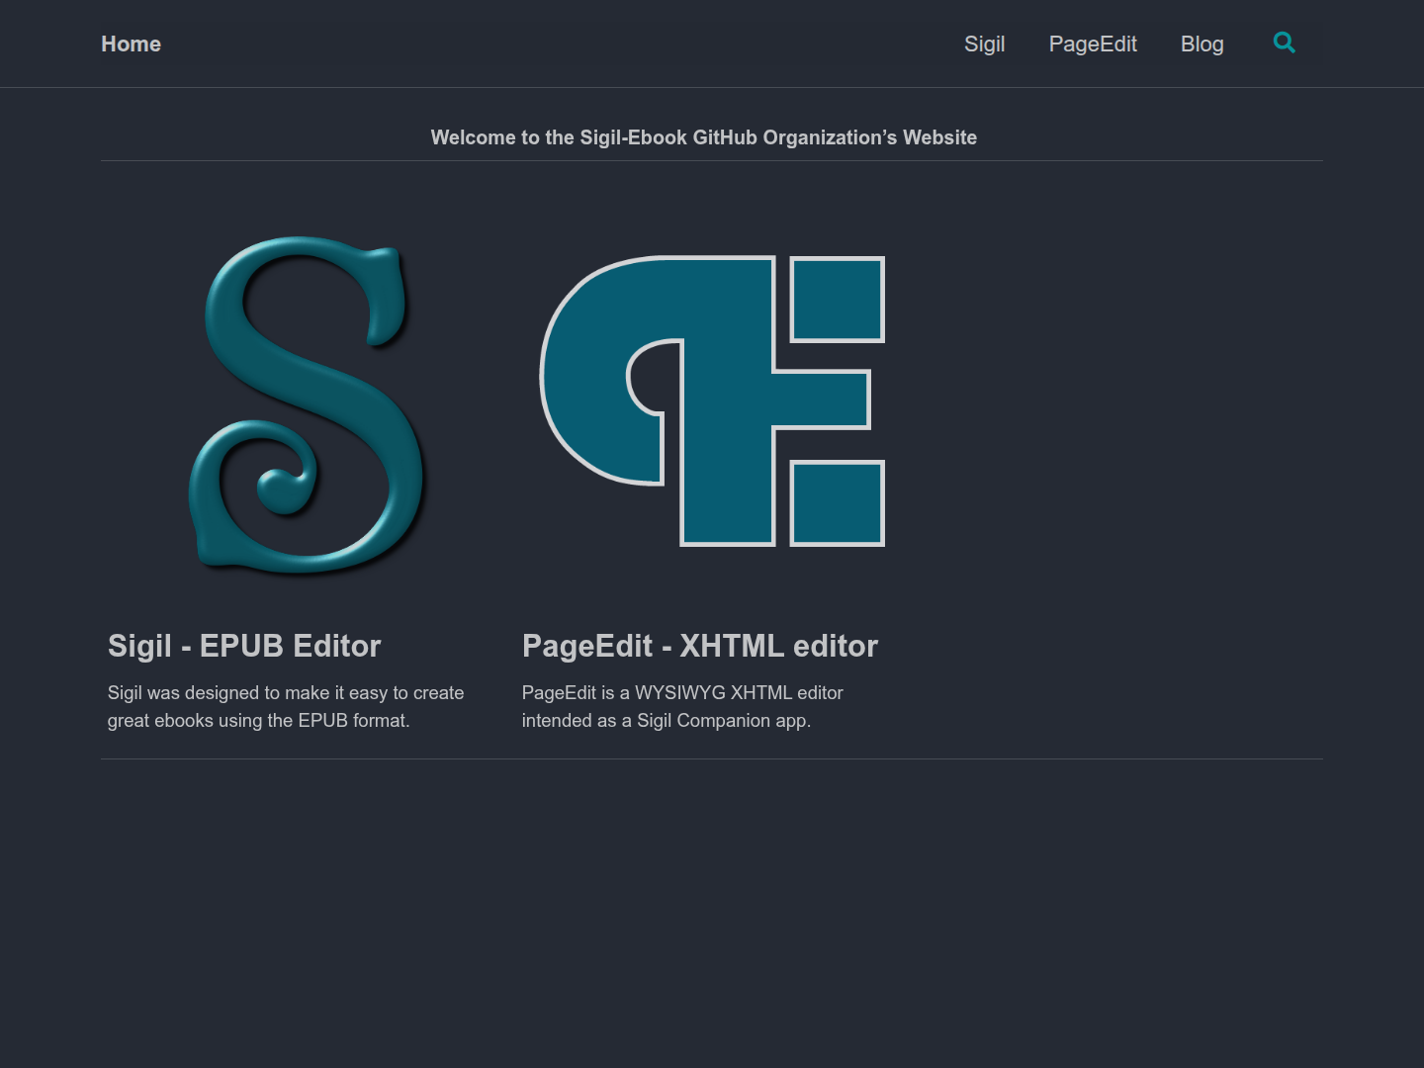
Task: Click the spiral curl inside Sigil logo
Action: [x=284, y=485]
